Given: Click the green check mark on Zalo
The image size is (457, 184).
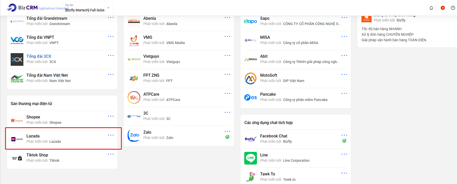Looking at the screenshot, I should [227, 137].
